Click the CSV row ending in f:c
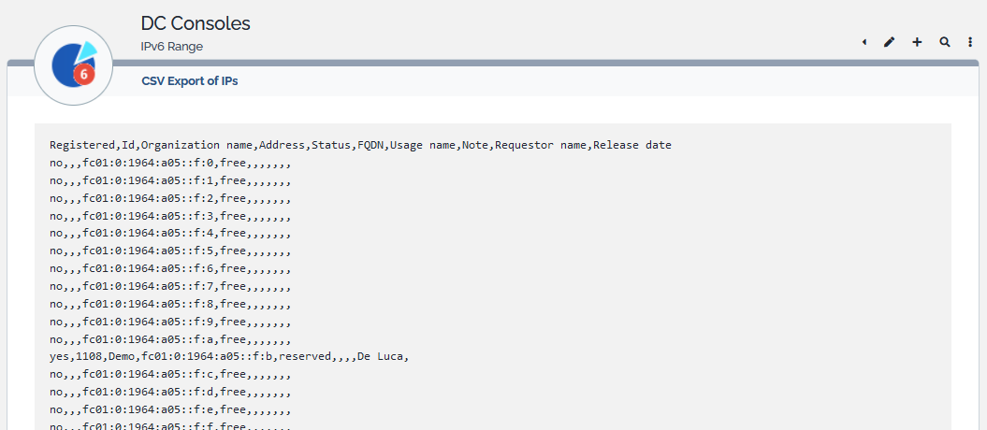This screenshot has width=987, height=430. click(170, 375)
